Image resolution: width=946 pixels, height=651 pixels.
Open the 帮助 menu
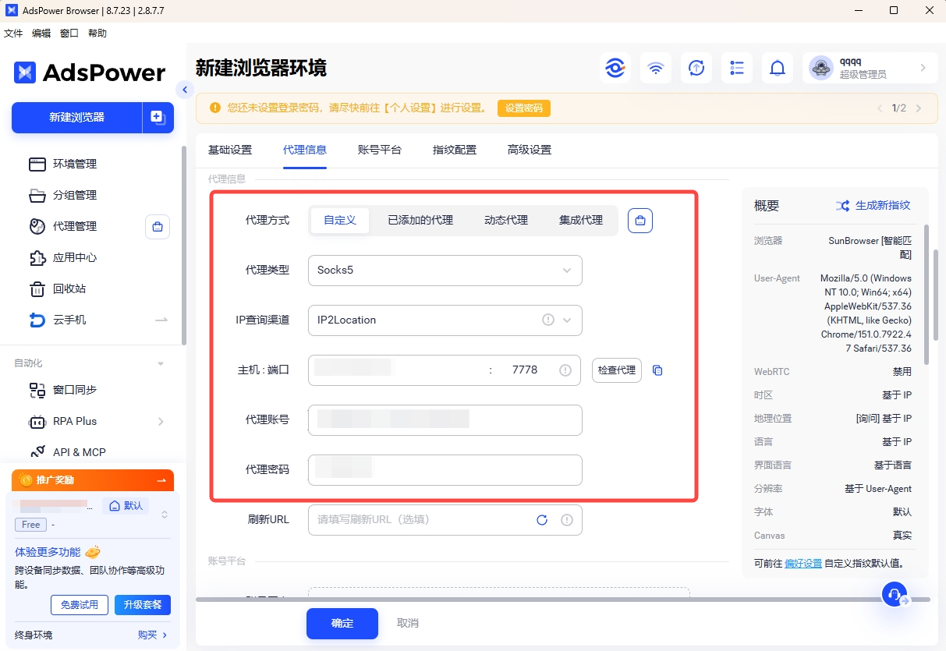pyautogui.click(x=97, y=34)
